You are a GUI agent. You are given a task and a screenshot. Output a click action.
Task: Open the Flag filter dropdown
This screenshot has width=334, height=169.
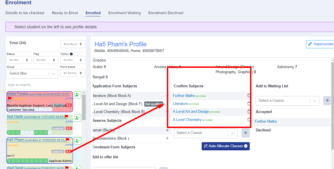pyautogui.click(x=46, y=60)
